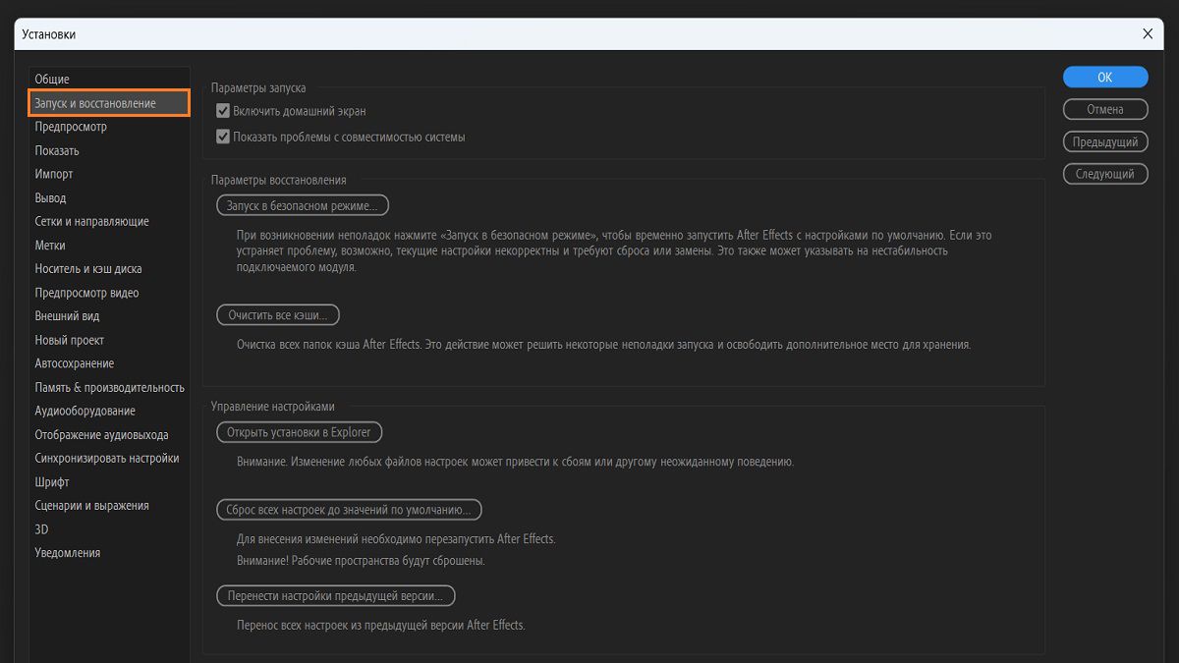Close the Установки dialog window

[x=1147, y=33]
